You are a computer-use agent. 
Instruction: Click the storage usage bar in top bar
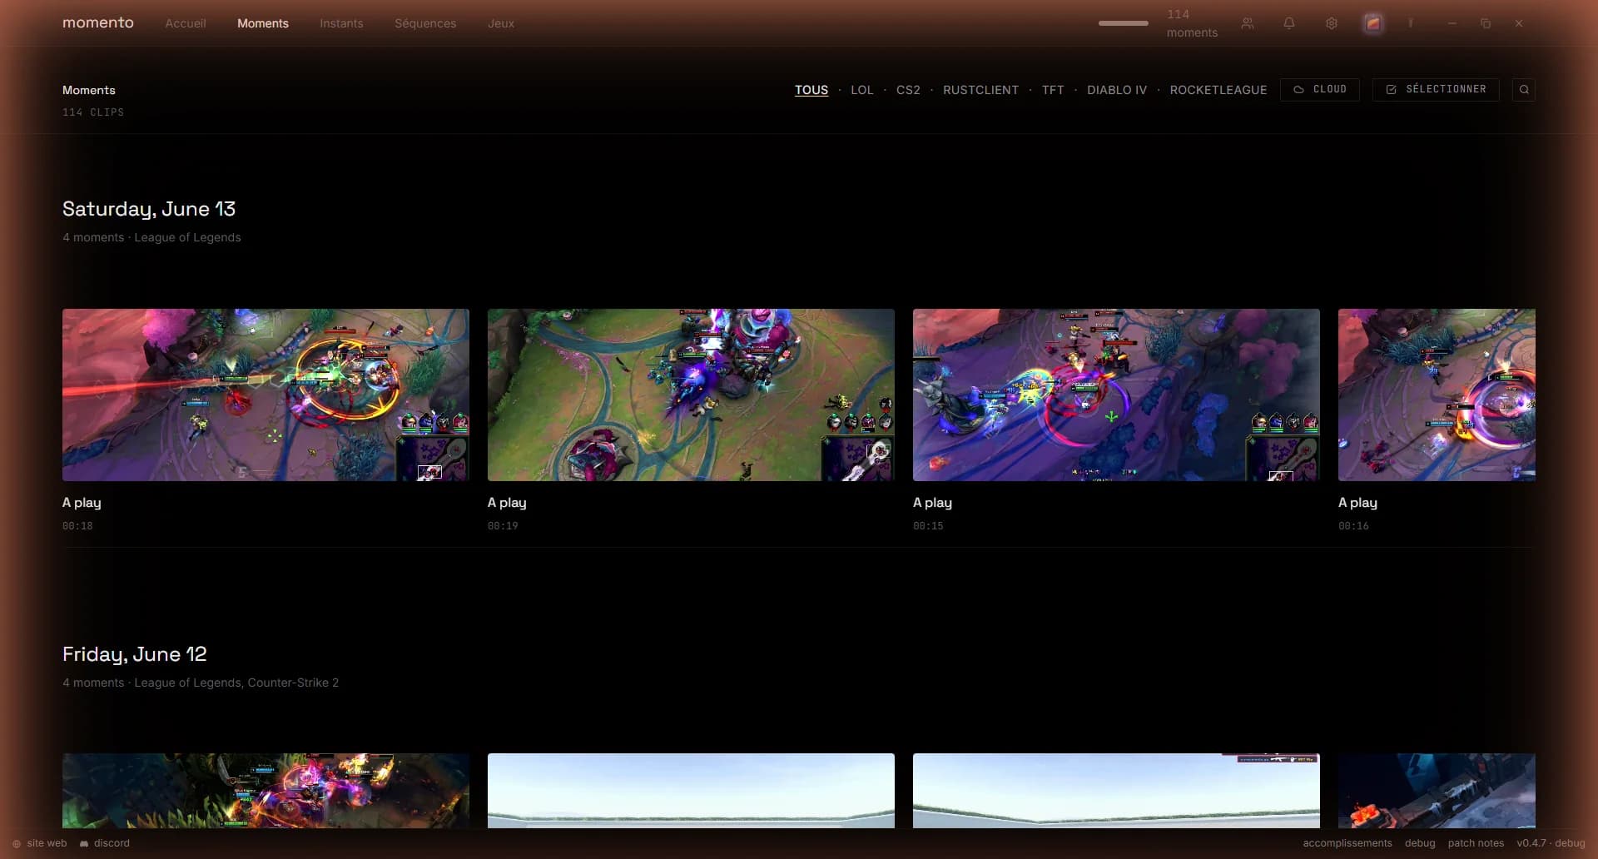(x=1124, y=23)
